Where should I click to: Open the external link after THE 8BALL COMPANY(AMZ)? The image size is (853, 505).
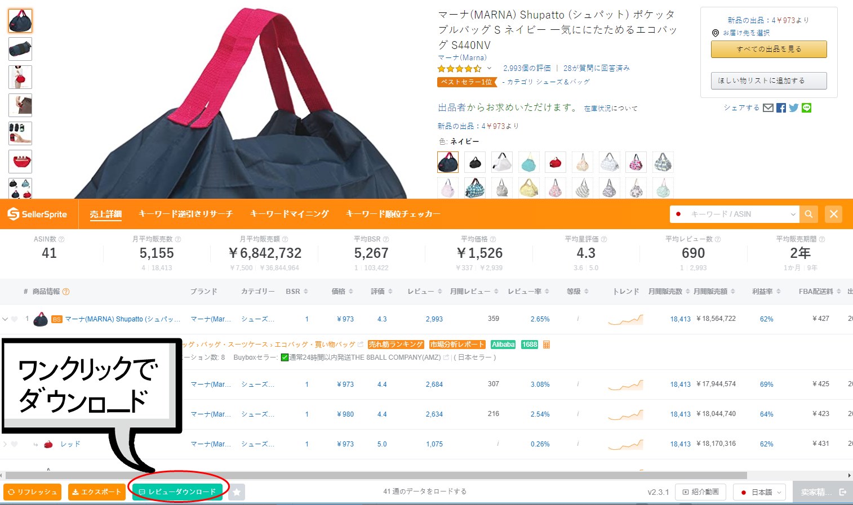[x=446, y=357]
